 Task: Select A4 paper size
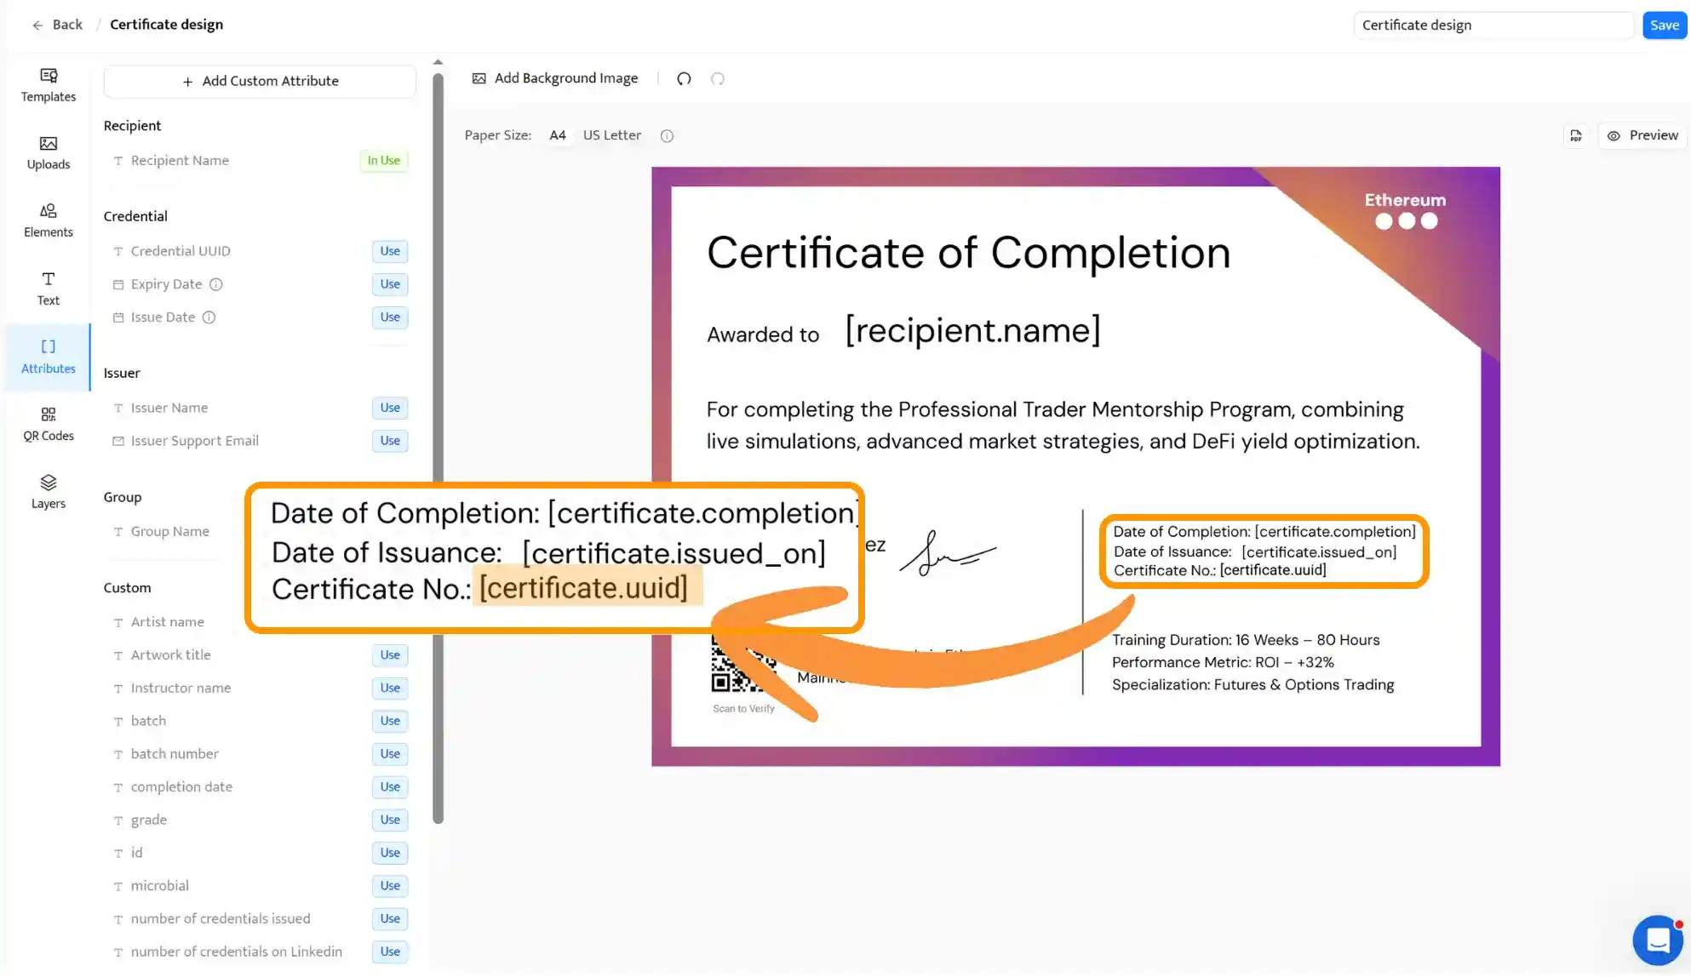pos(558,135)
